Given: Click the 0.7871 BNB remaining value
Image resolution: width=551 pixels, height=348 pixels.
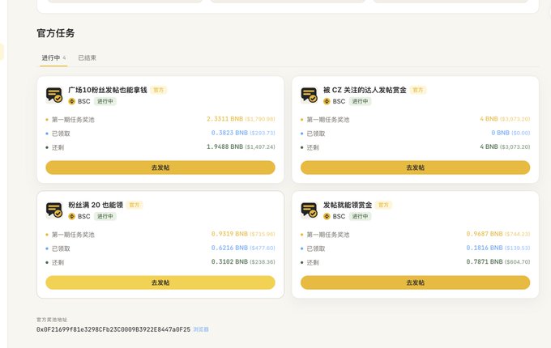Looking at the screenshot, I should [485, 261].
